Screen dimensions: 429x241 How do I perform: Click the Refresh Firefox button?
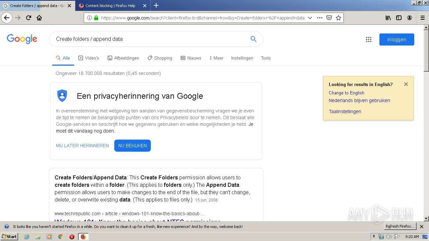pyautogui.click(x=400, y=227)
